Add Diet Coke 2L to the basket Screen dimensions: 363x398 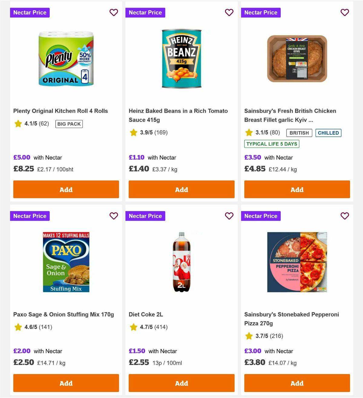tap(181, 383)
